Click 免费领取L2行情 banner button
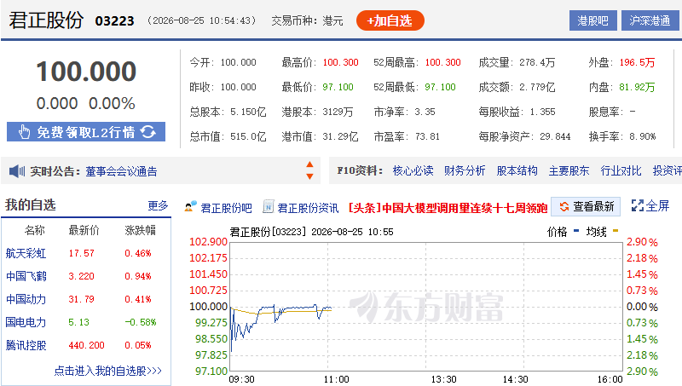 coord(86,132)
